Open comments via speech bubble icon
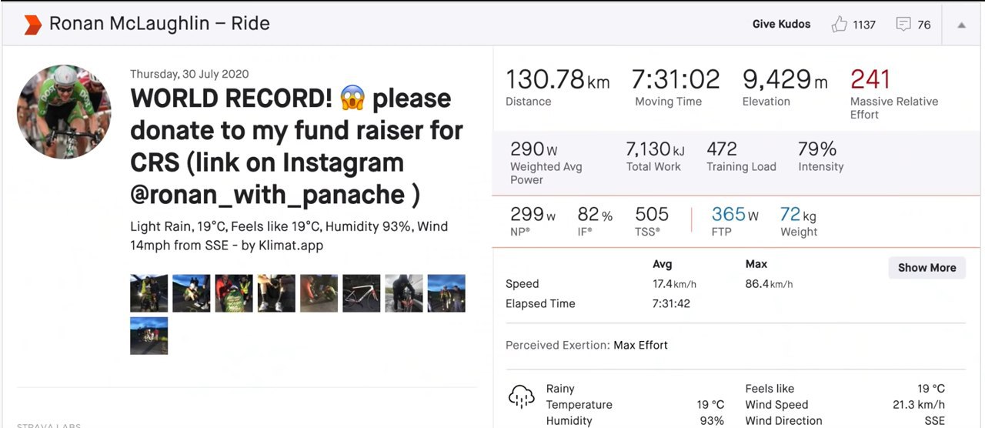The height and width of the screenshot is (428, 985). point(903,25)
